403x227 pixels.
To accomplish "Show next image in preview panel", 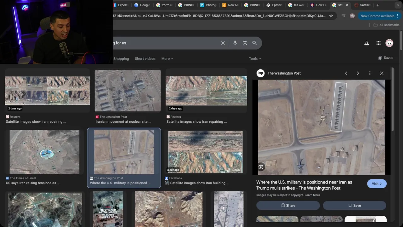I will (x=358, y=73).
